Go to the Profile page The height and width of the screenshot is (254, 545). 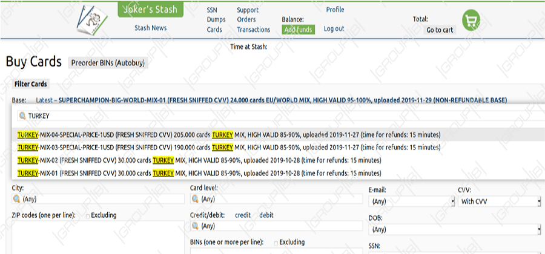pyautogui.click(x=335, y=10)
